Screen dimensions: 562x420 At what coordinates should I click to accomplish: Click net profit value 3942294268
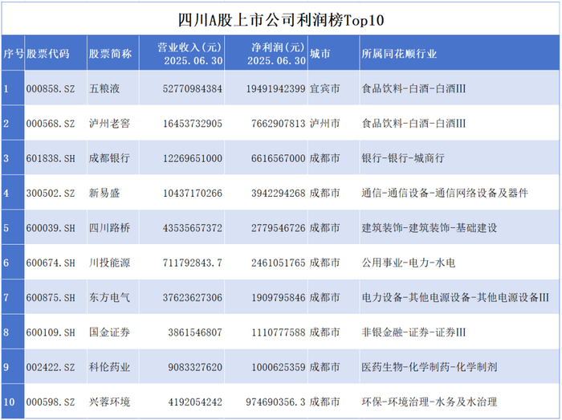pos(278,194)
